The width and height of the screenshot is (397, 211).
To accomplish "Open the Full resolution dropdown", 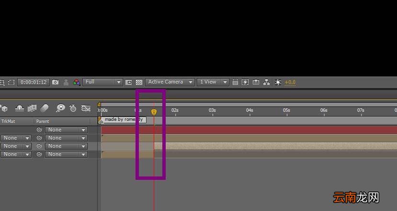I will point(102,82).
